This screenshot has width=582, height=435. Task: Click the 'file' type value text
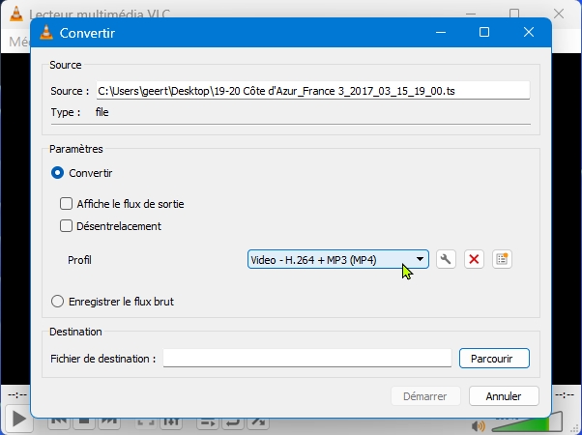pos(102,112)
